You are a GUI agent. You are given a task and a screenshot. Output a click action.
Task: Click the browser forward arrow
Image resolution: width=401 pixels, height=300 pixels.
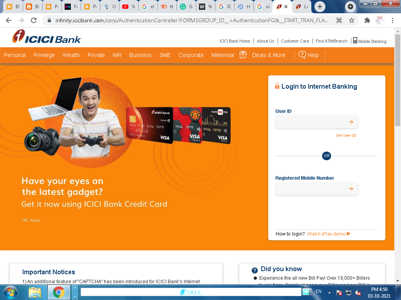[21, 20]
